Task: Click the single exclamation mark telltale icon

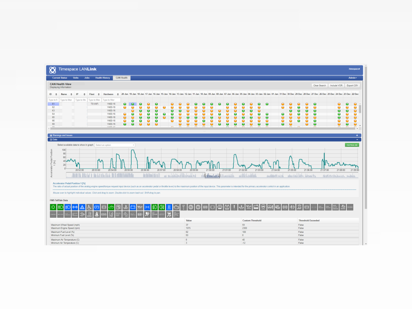Action: tap(234, 207)
